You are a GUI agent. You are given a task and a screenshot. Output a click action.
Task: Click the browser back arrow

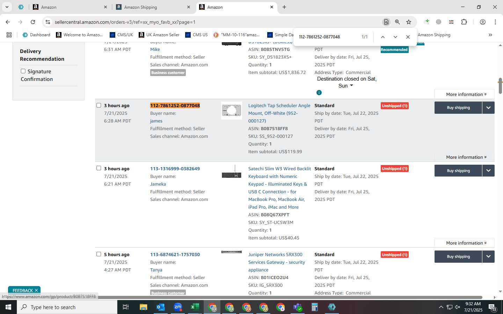8,22
